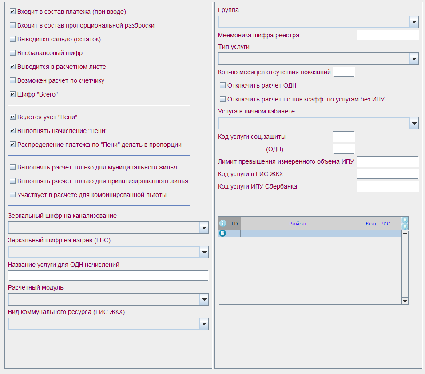Focus Название услуги для ОДН начислений field
Screen dimensions: 425x374
click(x=108, y=275)
